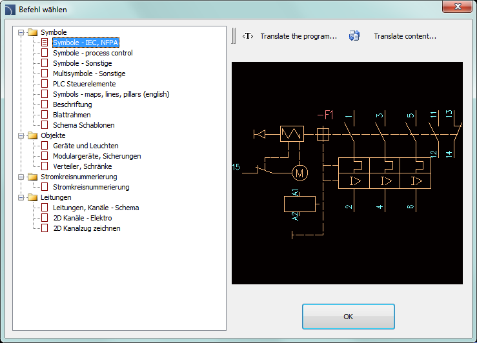Choose the 'Beschriftung' command
Viewport: 477px width, 343px height.
[72, 104]
